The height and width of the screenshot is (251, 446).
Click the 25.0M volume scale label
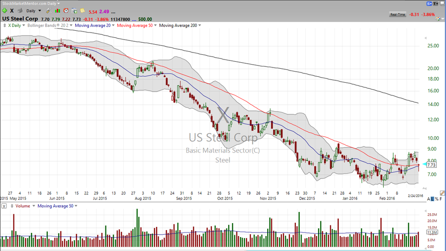click(432, 215)
